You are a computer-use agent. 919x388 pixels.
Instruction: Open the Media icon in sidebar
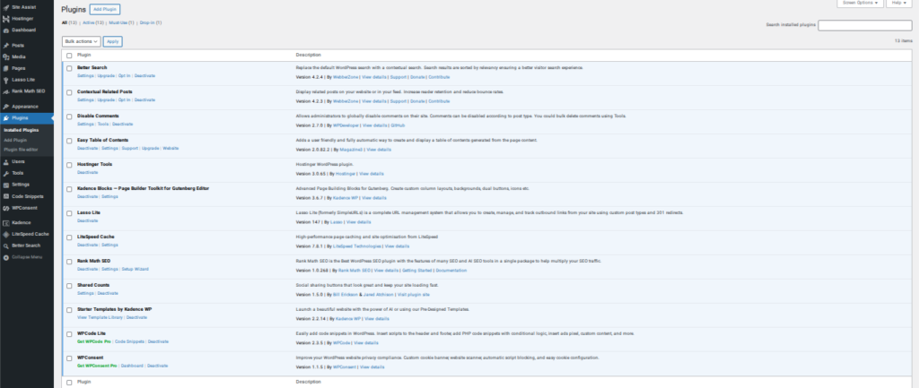pyautogui.click(x=6, y=56)
